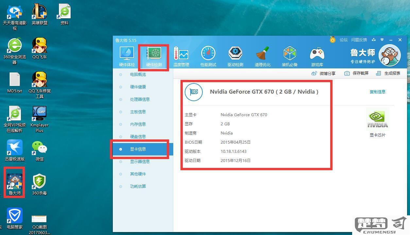Open 问题反馈 feedback link
The height and width of the screenshot is (235, 410).
(x=359, y=40)
